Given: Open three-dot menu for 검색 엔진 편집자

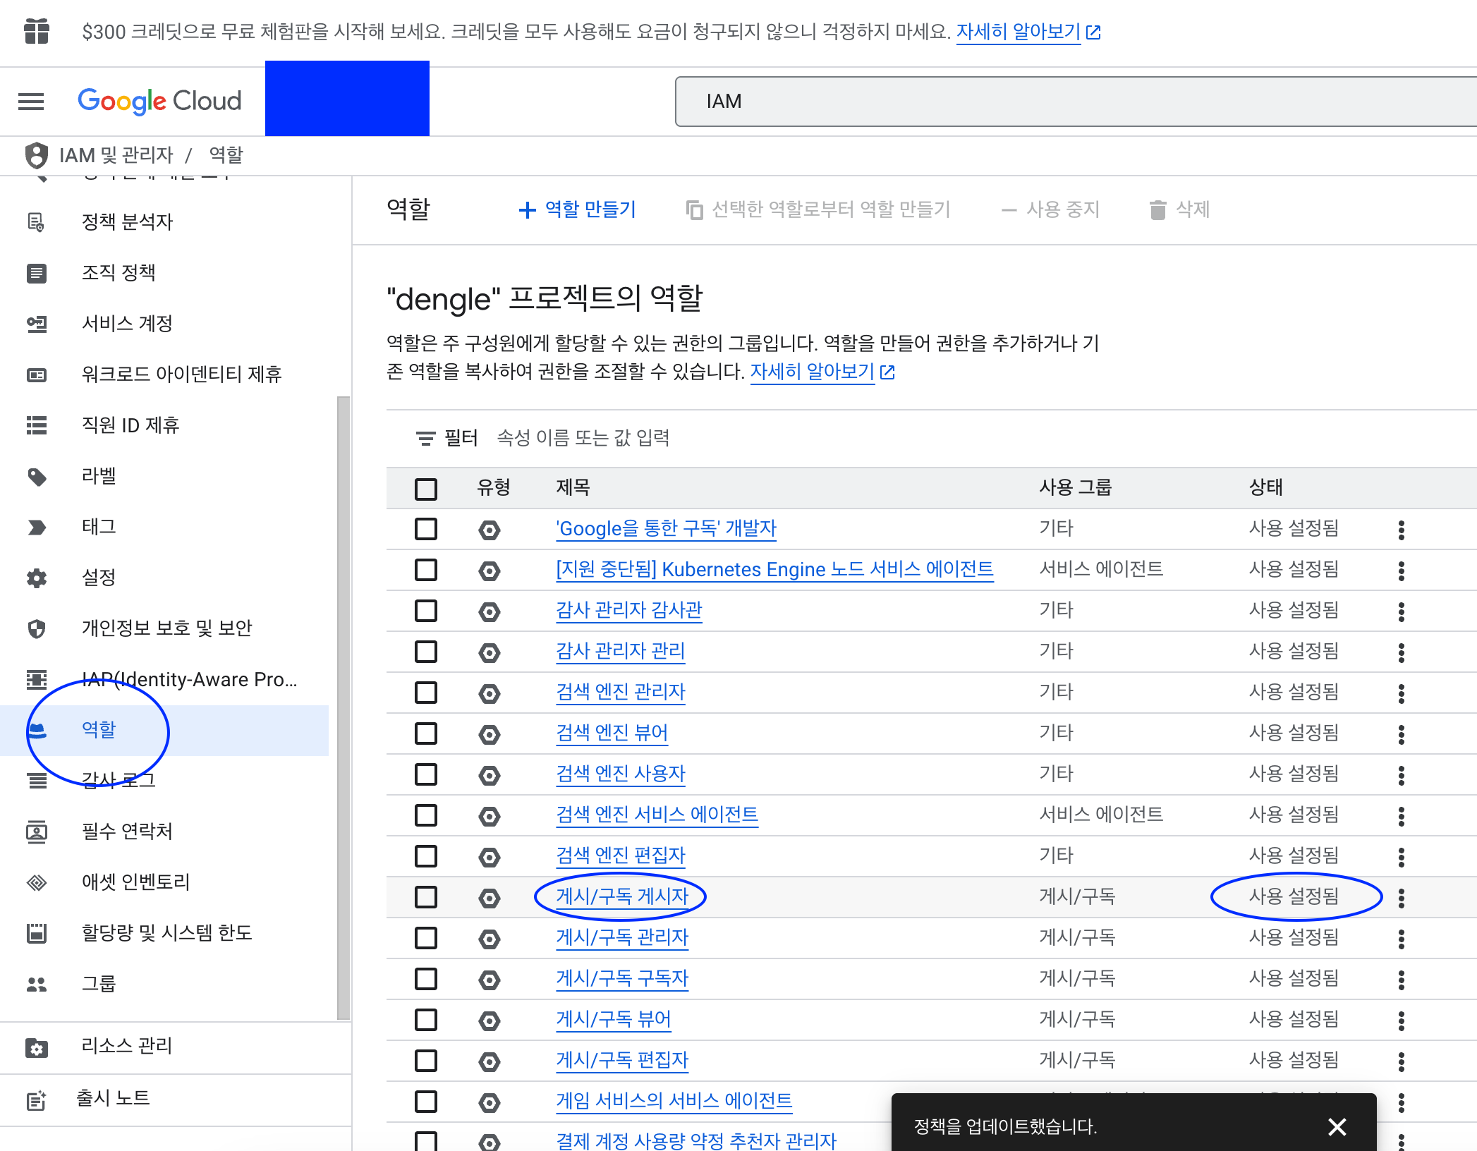Looking at the screenshot, I should point(1401,857).
